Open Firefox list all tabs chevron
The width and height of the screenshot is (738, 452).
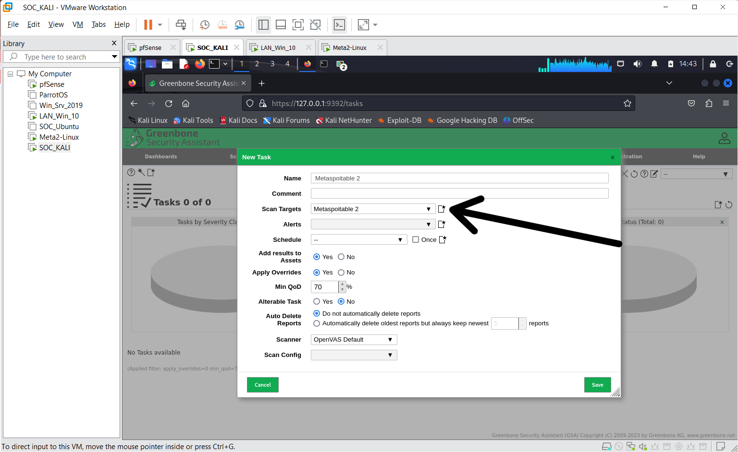[x=669, y=83]
